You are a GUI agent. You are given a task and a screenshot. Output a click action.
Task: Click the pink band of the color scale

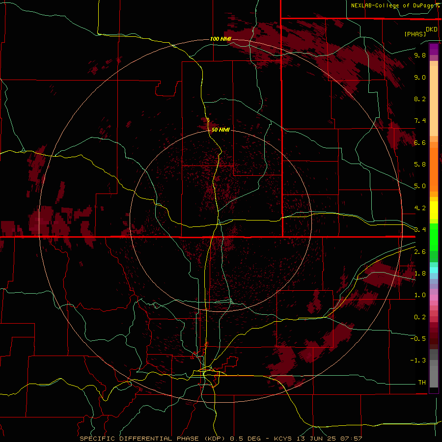click(x=434, y=298)
